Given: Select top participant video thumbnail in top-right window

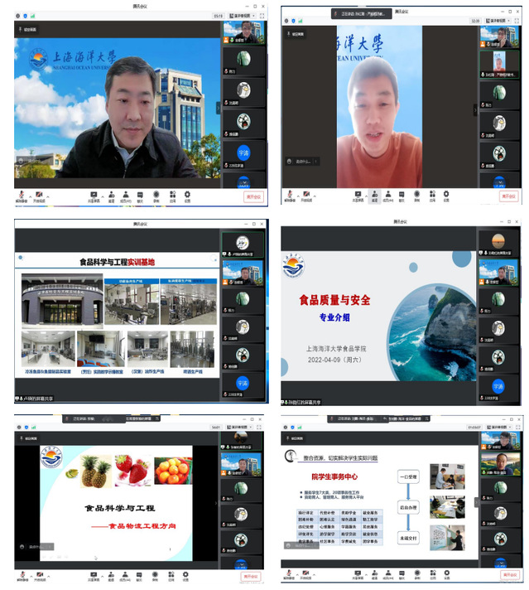Looking at the screenshot, I should pos(500,37).
